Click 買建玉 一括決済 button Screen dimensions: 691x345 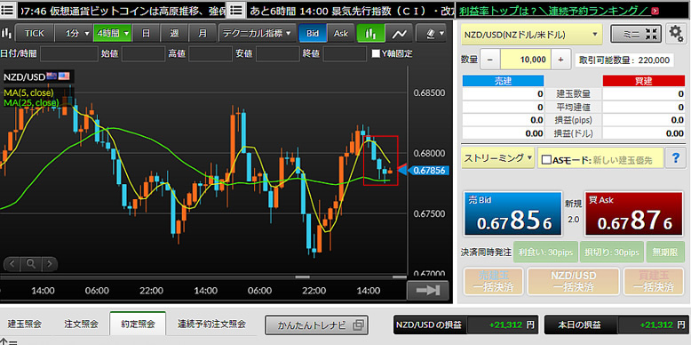pos(653,282)
